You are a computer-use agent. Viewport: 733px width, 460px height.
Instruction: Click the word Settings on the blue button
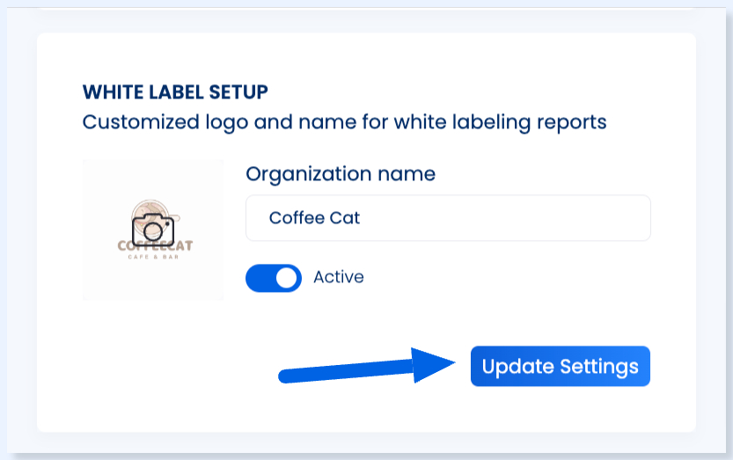click(x=599, y=367)
